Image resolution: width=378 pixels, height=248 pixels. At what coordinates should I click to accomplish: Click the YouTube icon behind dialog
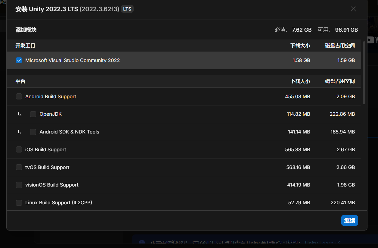pyautogui.click(x=371, y=40)
